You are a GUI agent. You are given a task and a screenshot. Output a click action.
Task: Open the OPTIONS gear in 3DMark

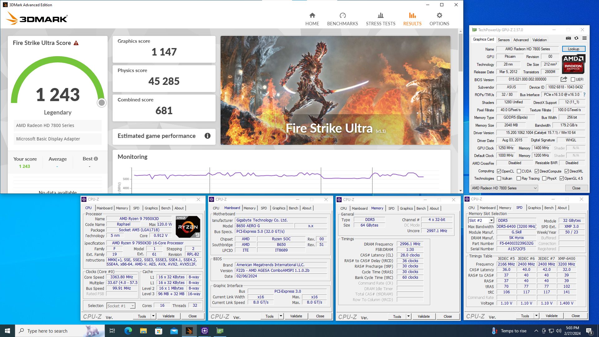point(439,19)
